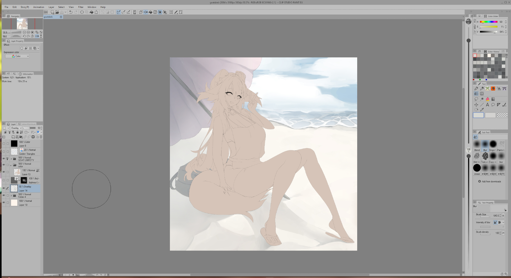
Task: Expand the GOAT LINRSTY folder
Action: point(11,159)
